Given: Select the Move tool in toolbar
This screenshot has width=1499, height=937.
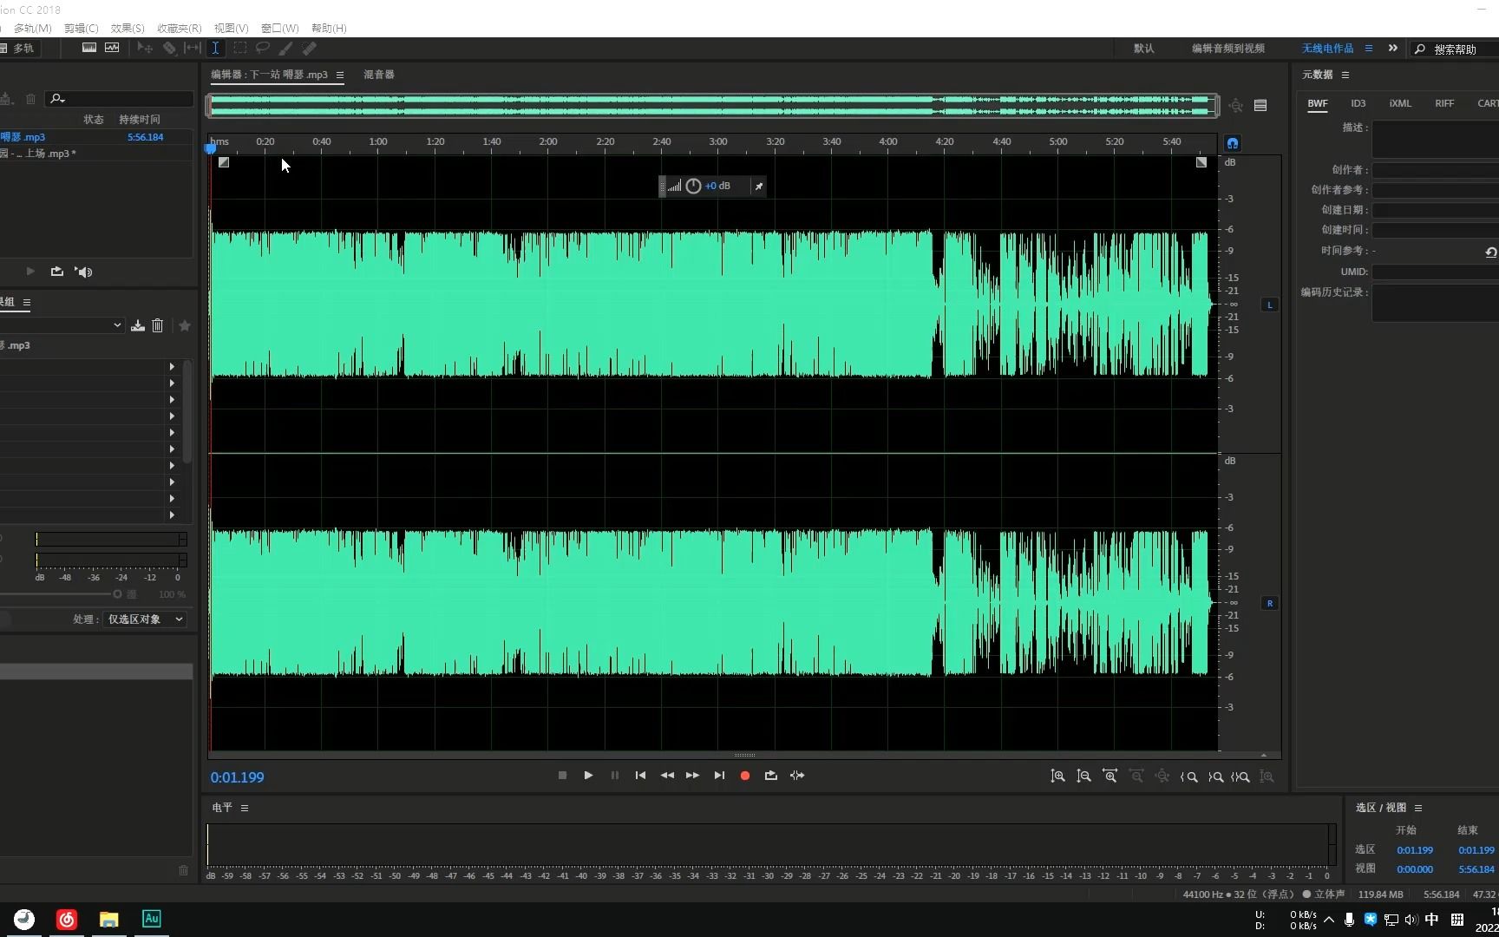Looking at the screenshot, I should 145,48.
